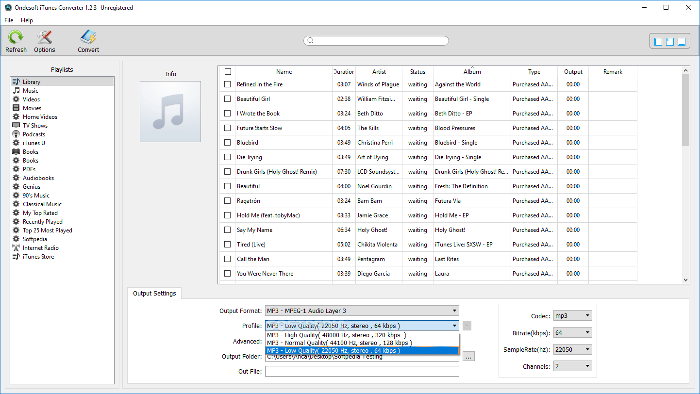The height and width of the screenshot is (394, 700).
Task: Browse output folder with the ... button
Action: coord(468,357)
